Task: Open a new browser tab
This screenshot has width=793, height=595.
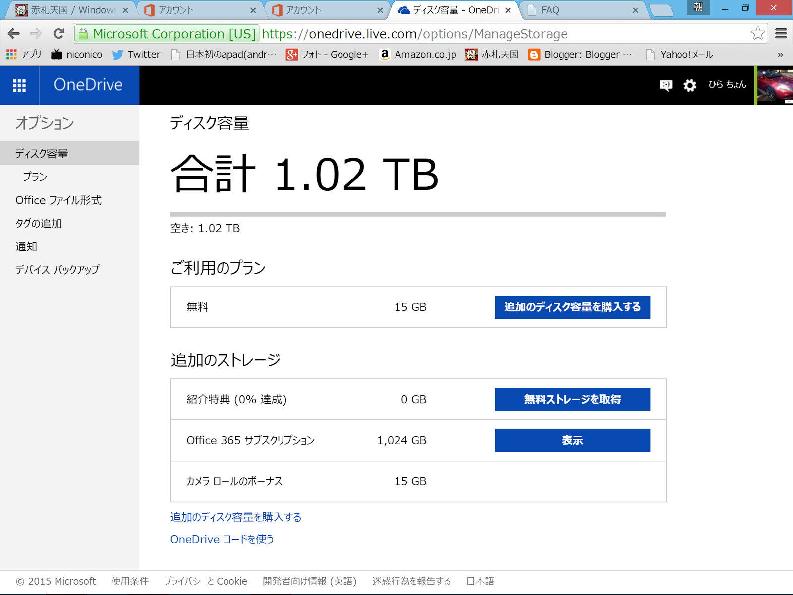Action: tap(661, 10)
